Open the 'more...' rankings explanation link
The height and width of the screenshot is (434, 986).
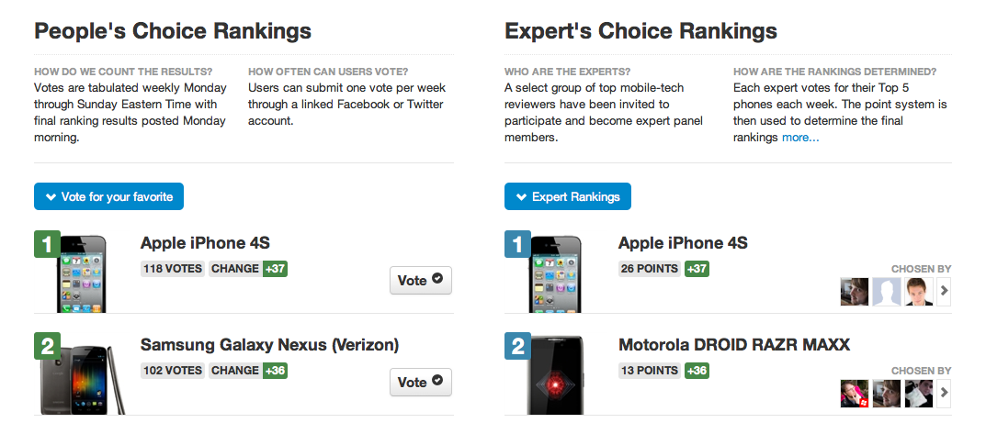800,138
